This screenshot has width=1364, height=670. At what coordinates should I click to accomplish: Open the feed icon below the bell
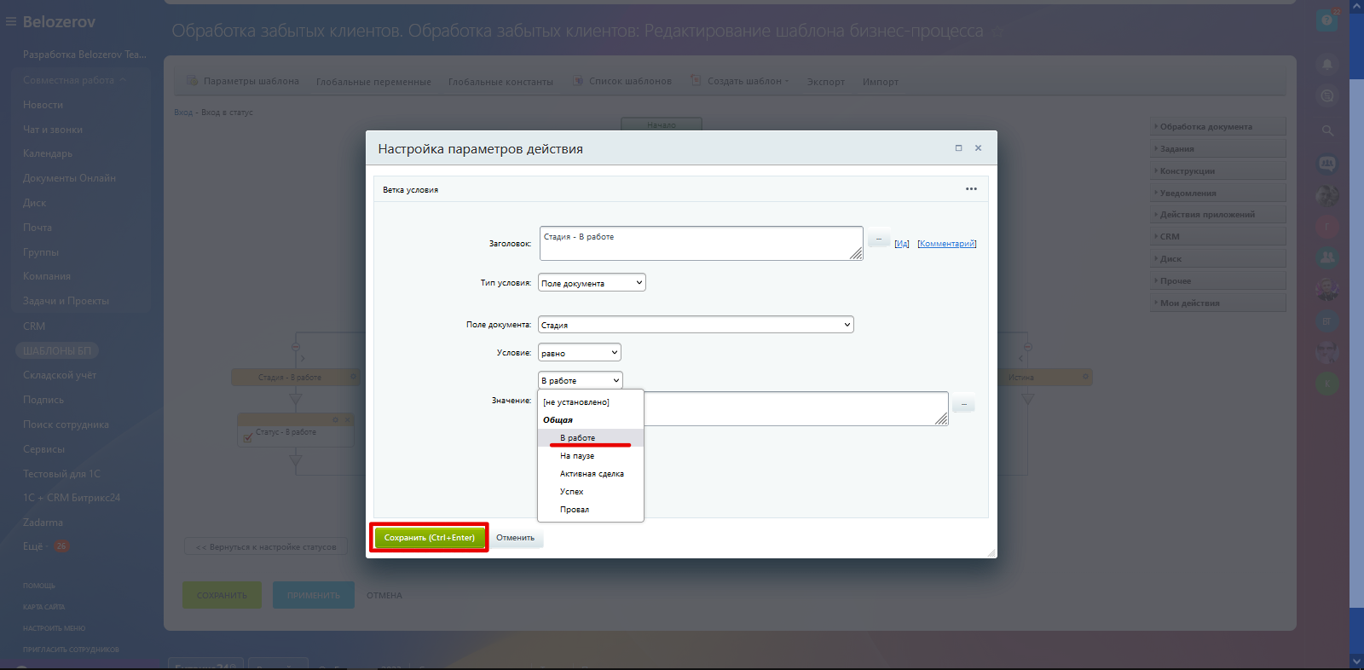pos(1327,96)
